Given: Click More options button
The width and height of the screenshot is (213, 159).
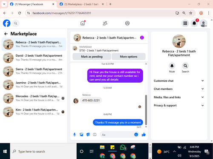Looking at the screenshot, I should point(129,57).
